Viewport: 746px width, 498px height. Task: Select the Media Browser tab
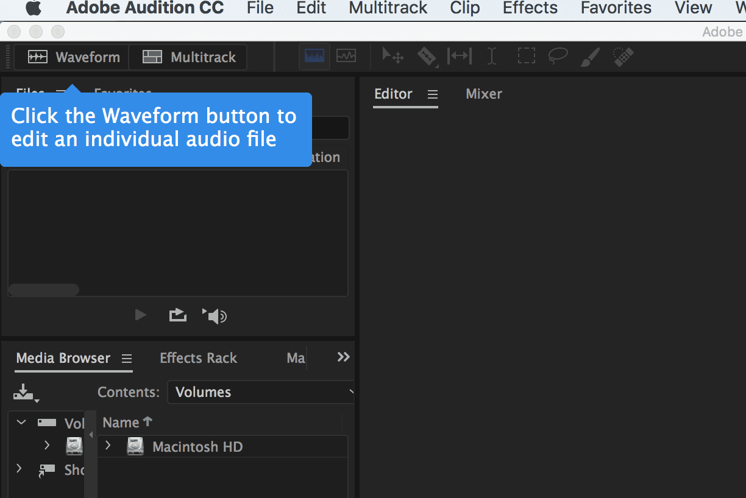click(x=63, y=358)
